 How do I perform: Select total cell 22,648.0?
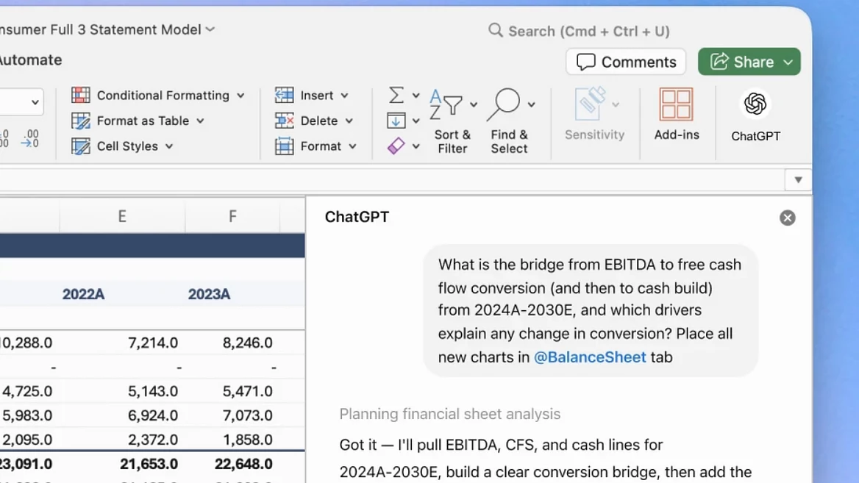[243, 464]
